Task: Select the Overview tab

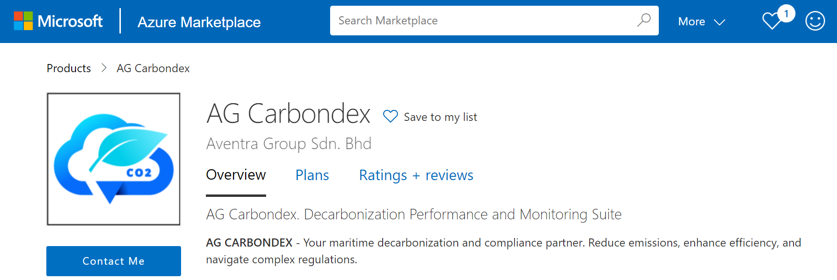Action: point(236,175)
